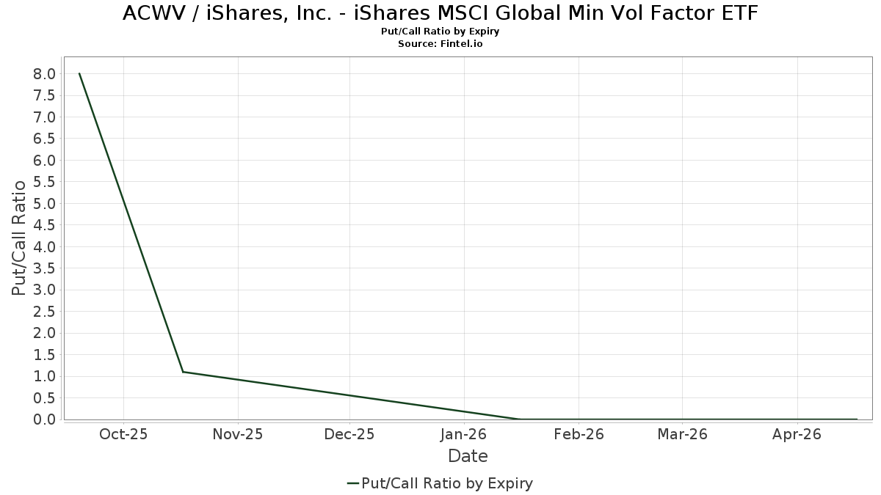
Task: Click the line's bend point near 1.1
Action: click(x=183, y=372)
